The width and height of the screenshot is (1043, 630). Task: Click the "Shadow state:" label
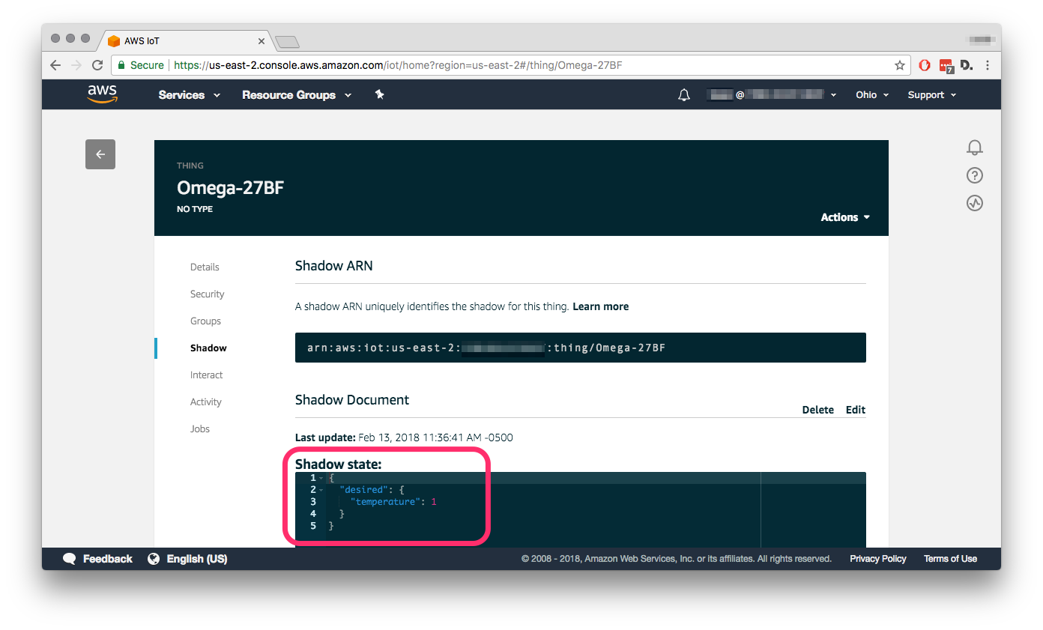tap(338, 464)
